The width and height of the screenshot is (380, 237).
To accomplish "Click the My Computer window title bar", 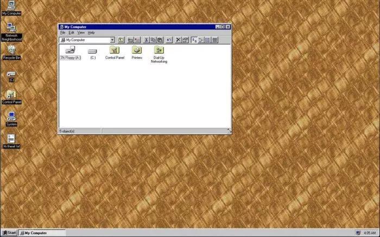I will pyautogui.click(x=144, y=27).
